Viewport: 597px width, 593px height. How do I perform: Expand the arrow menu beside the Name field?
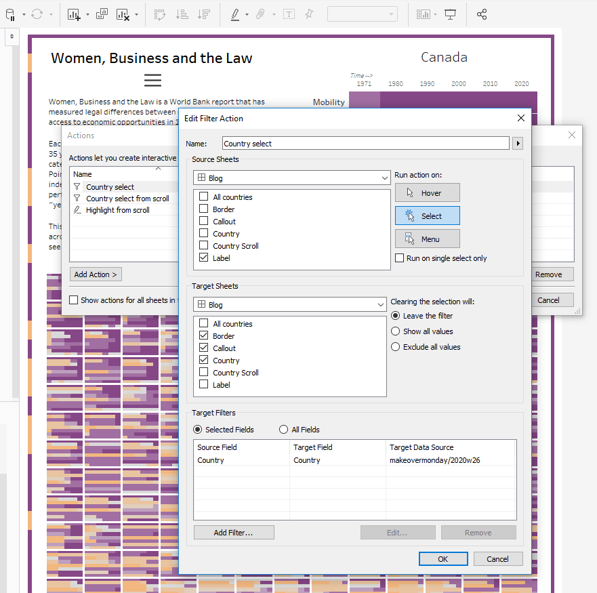click(x=518, y=144)
